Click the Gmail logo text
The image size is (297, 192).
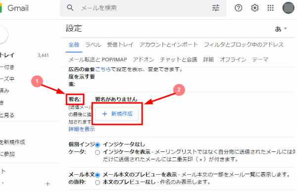click(18, 8)
